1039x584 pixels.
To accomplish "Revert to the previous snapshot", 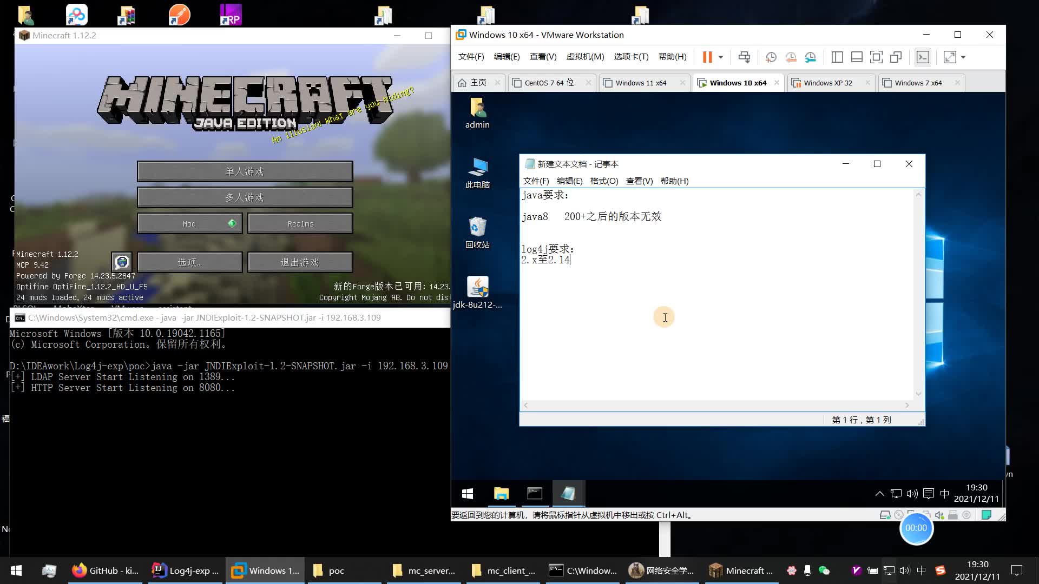I will [791, 57].
